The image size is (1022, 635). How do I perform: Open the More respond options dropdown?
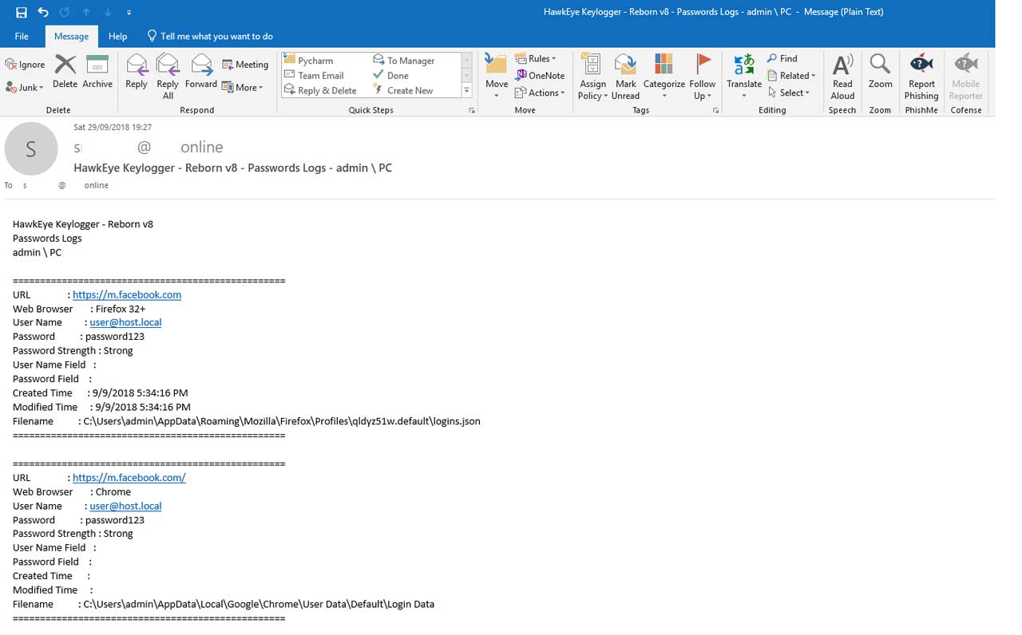coord(242,88)
